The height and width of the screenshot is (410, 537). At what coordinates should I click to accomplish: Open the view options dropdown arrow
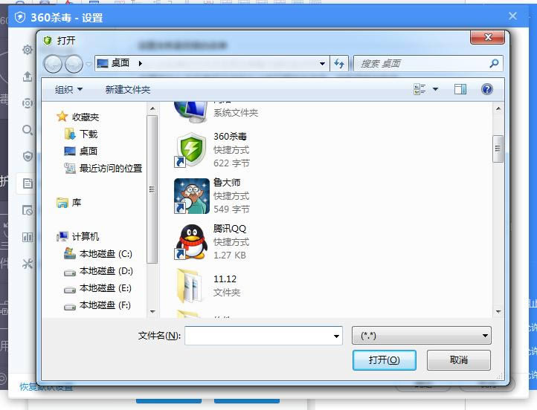tap(436, 89)
